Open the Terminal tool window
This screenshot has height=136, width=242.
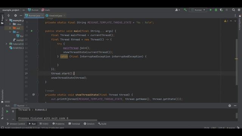[x=74, y=124]
